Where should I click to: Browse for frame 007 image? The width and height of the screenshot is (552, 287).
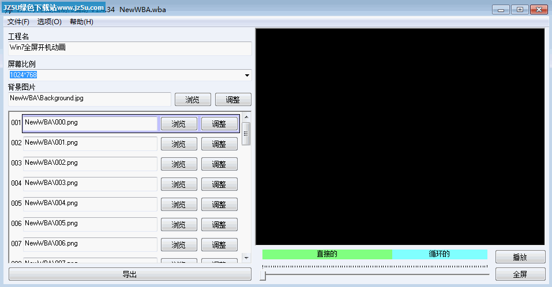(x=179, y=245)
